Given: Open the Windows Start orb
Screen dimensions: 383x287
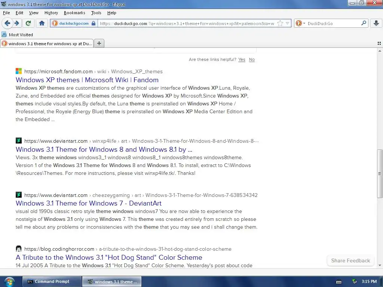Looking at the screenshot, I should [9, 282].
